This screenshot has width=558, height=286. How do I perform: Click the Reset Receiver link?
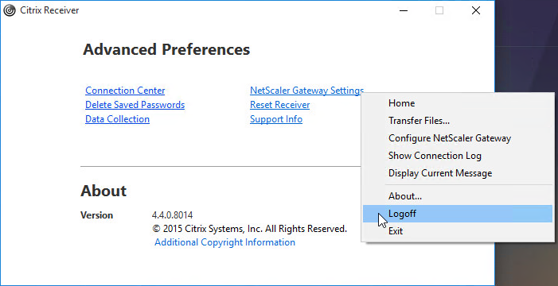pos(279,105)
